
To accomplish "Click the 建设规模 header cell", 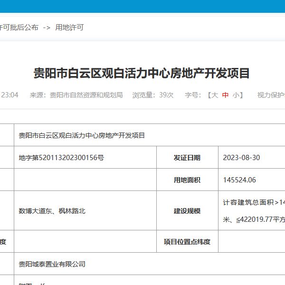I will (x=187, y=211).
